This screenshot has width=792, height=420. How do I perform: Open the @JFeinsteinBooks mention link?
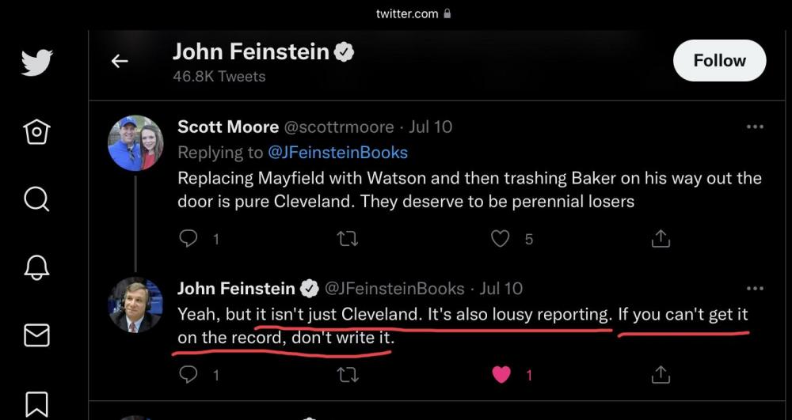coord(338,152)
